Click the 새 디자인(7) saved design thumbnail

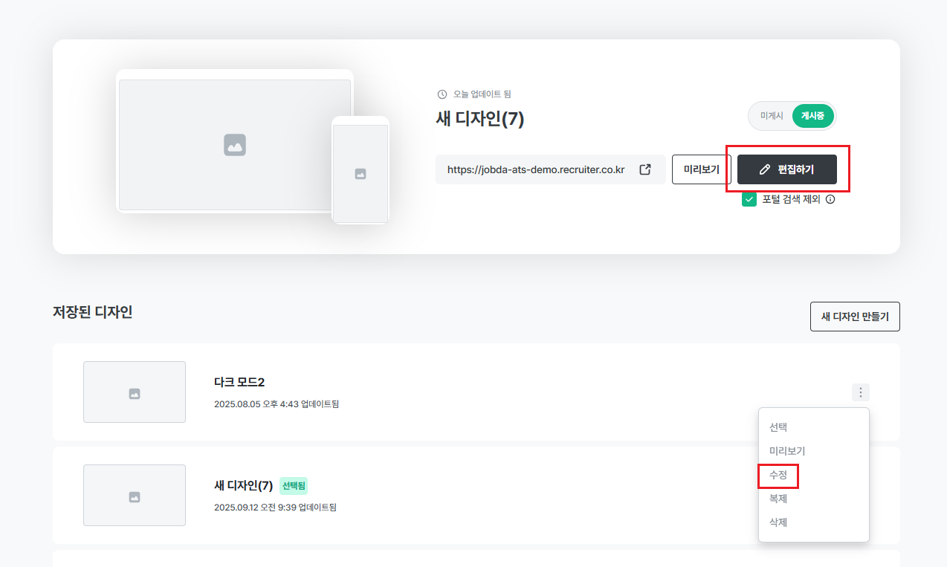[135, 496]
